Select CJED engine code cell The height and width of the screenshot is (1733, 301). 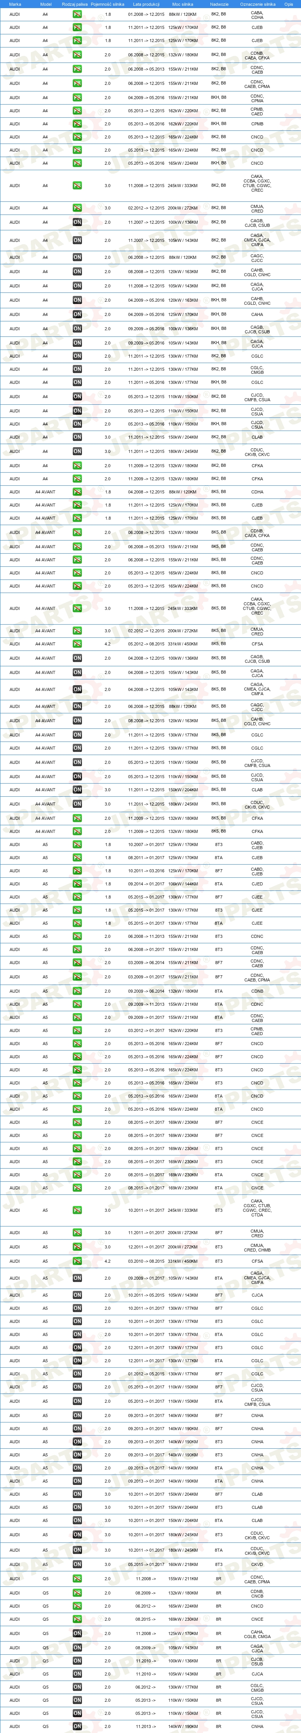pos(258,884)
